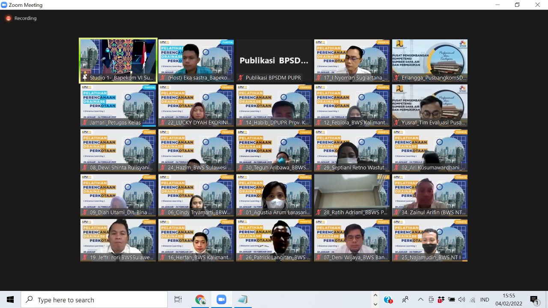
Task: Open the Windows Start menu
Action: [x=10, y=299]
